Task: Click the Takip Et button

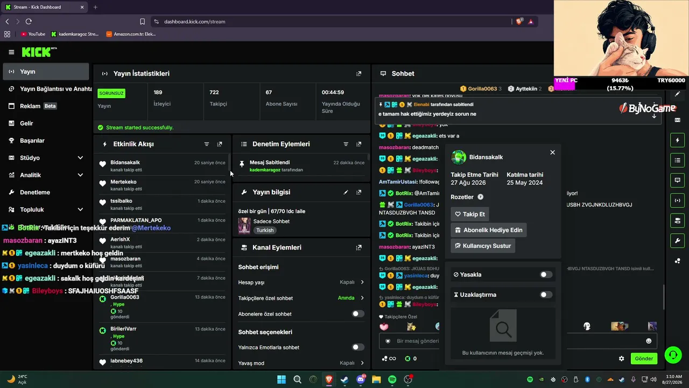Action: point(470,214)
